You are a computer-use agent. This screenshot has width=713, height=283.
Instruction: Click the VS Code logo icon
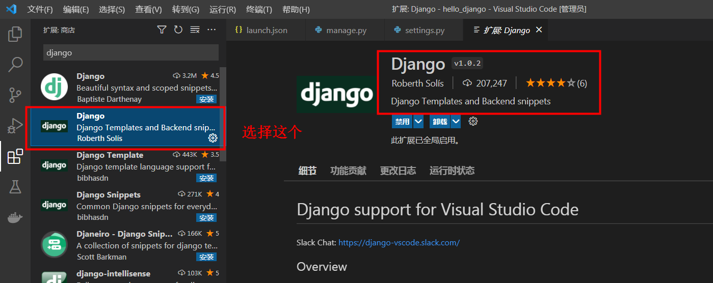[11, 9]
